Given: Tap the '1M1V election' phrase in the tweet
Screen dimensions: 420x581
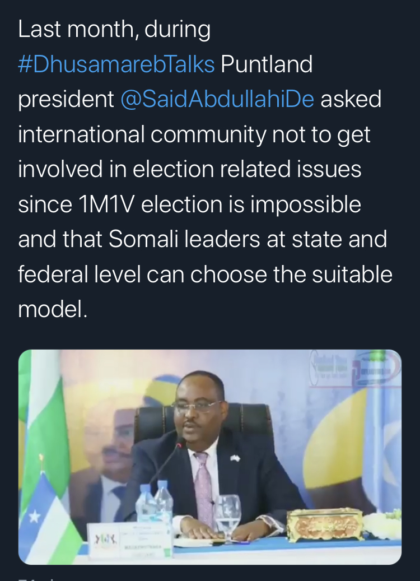Looking at the screenshot, I should point(150,204).
